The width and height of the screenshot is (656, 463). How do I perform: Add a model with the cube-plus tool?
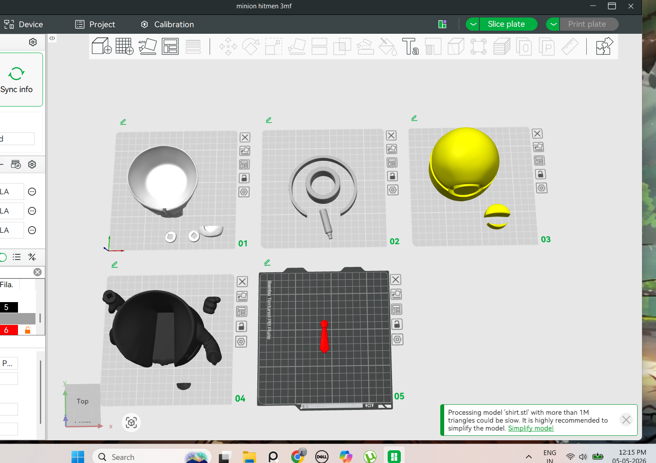[x=101, y=46]
